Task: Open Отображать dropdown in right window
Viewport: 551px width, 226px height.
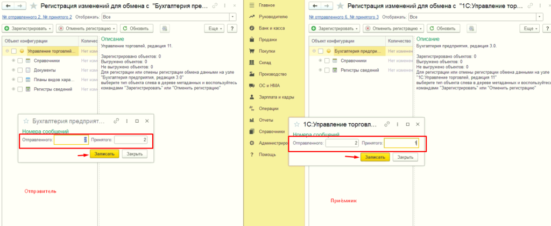Action: click(540, 17)
